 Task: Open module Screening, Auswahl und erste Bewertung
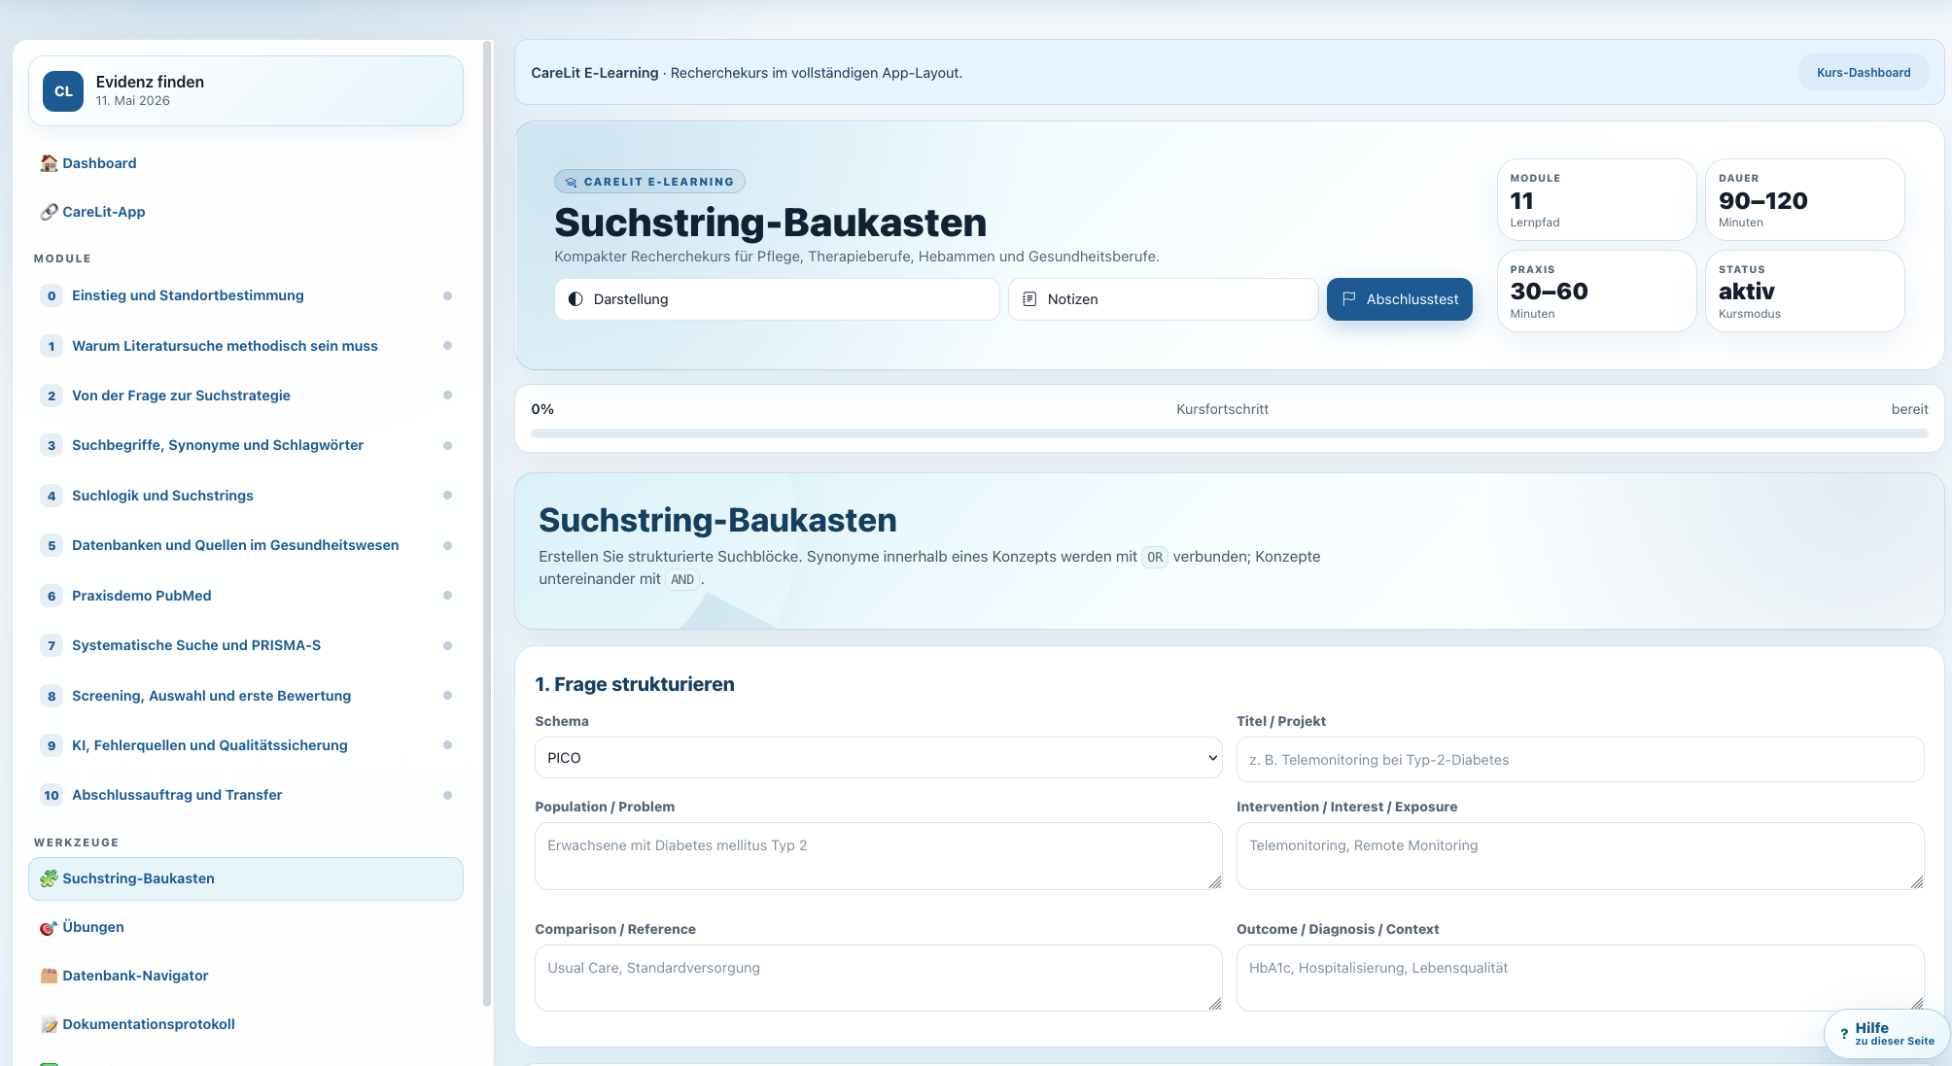point(246,696)
